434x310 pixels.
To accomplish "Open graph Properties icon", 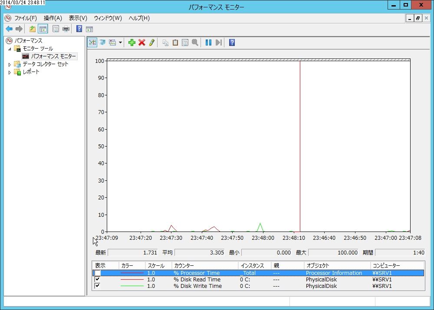I will tap(185, 42).
